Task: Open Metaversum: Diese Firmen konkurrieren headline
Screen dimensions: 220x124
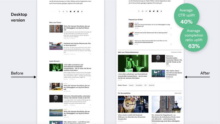Action: pyautogui.click(x=151, y=41)
